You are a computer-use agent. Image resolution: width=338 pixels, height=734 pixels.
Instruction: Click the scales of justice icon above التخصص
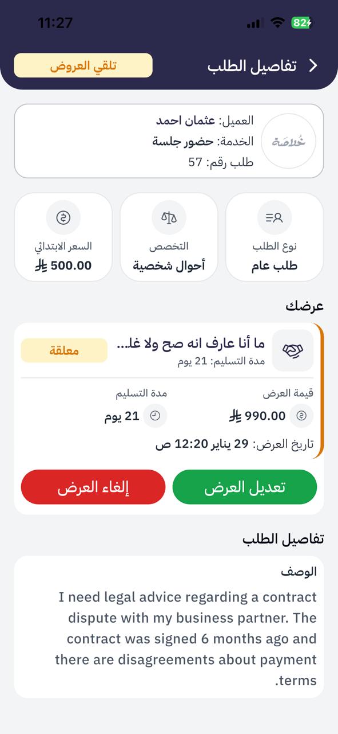169,218
